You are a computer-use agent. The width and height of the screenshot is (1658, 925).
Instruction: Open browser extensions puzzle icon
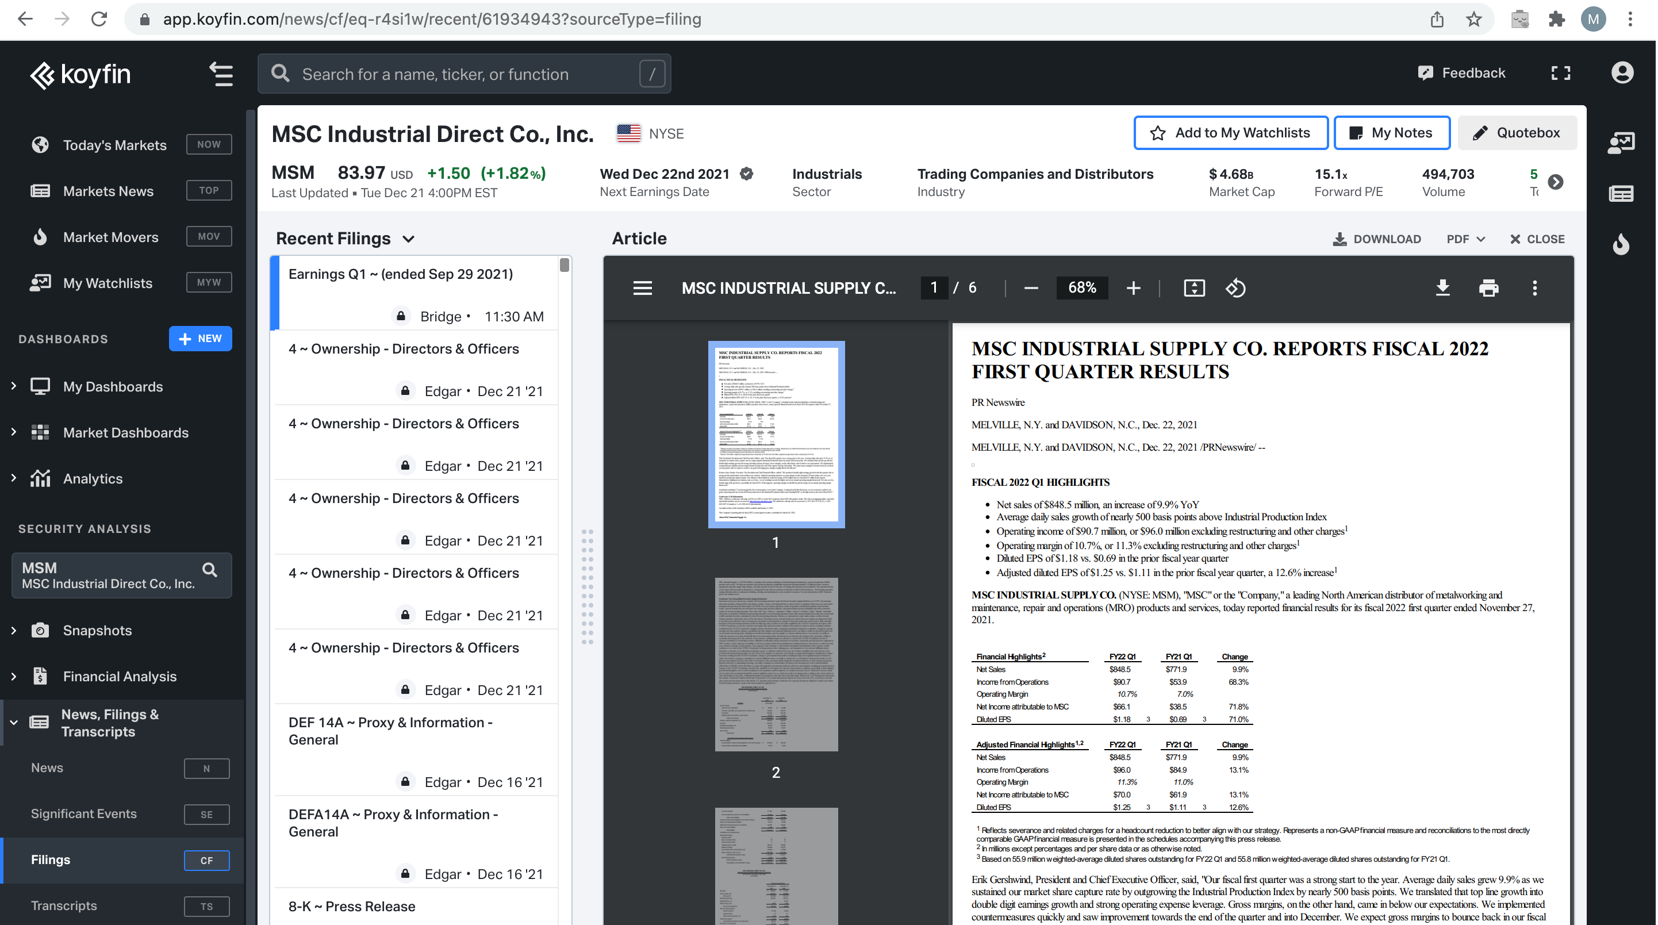1556,20
